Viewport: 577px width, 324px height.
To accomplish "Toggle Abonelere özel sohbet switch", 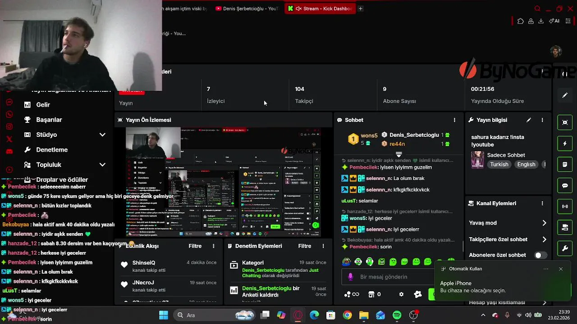I will [540, 255].
